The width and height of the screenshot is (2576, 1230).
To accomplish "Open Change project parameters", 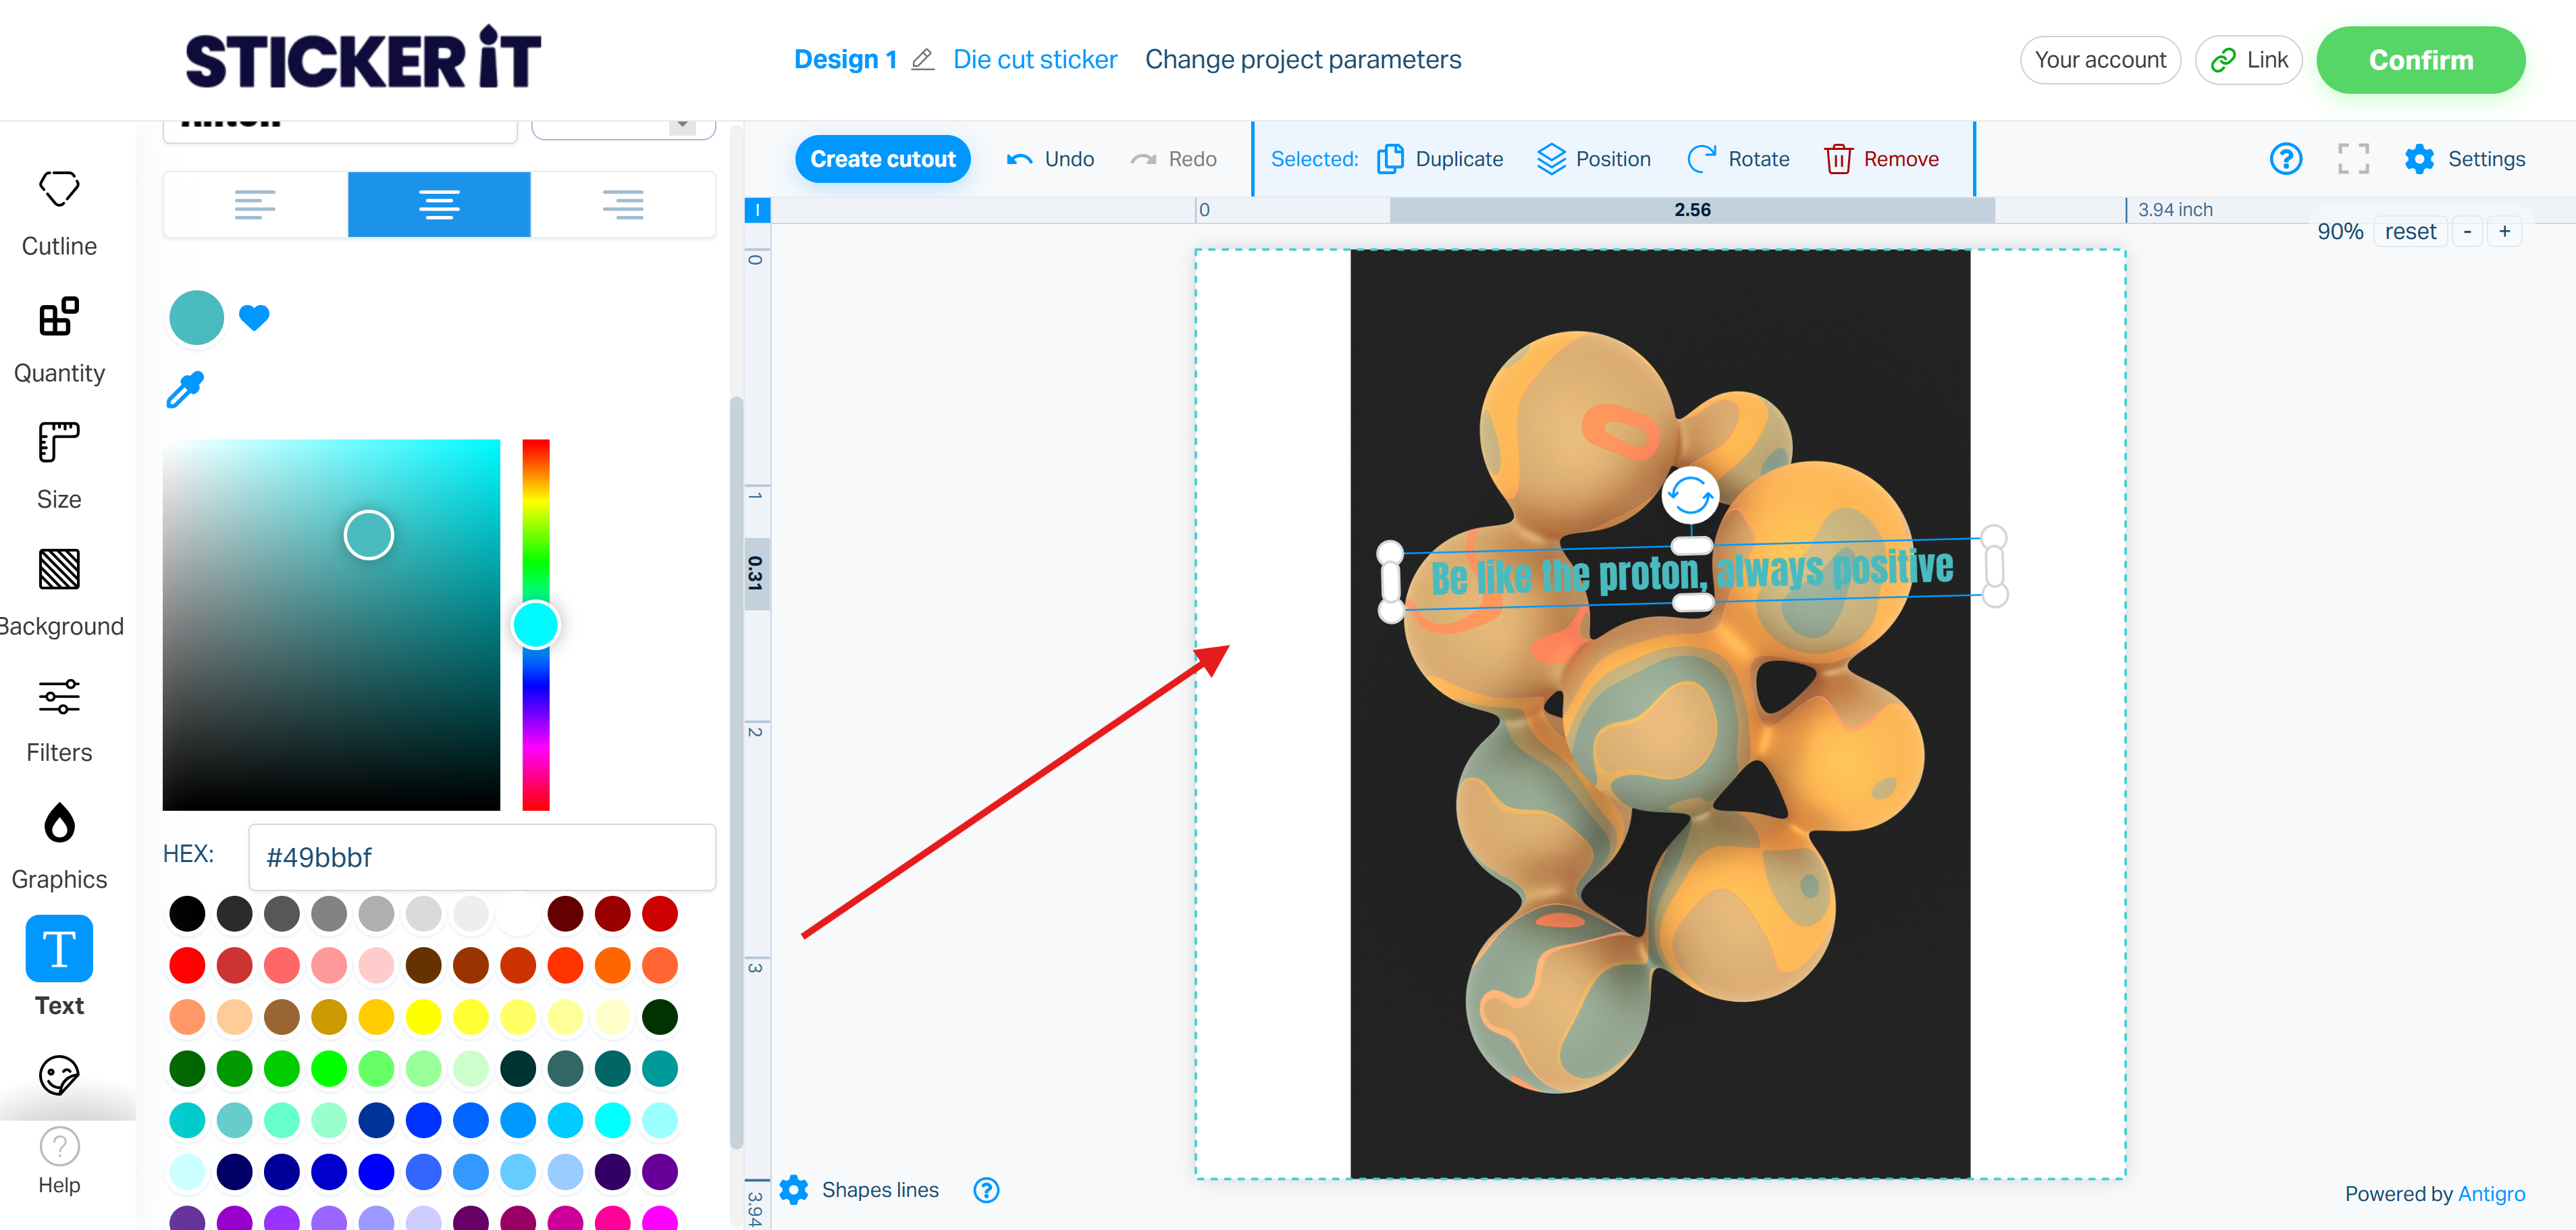I will point(1302,60).
